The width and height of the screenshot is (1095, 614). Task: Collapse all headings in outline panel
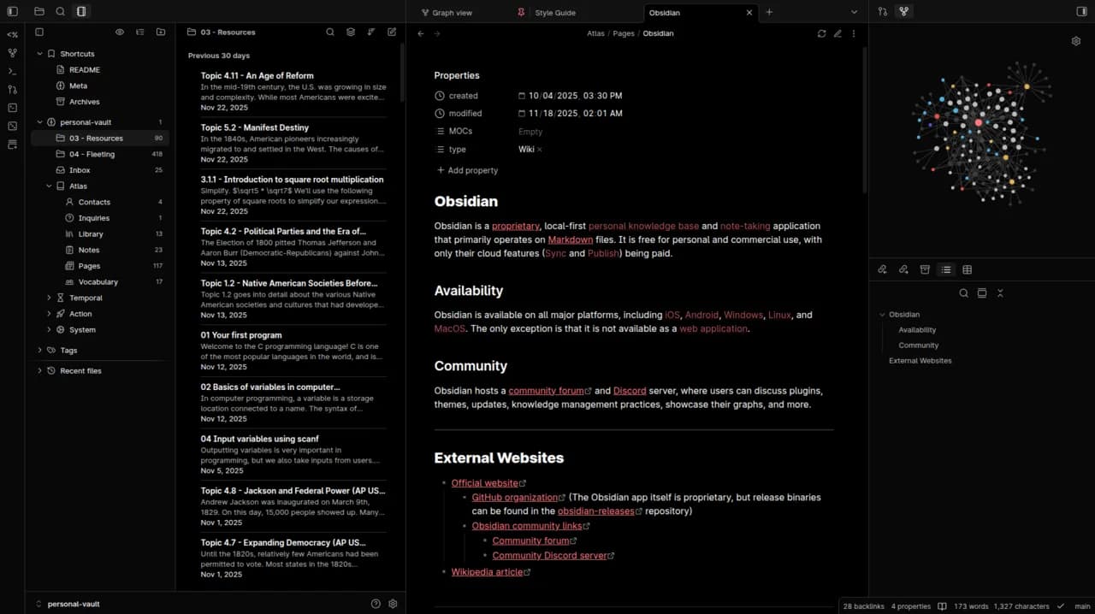(x=1000, y=292)
